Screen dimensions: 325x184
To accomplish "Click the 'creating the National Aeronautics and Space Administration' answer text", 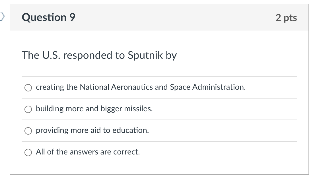I will pyautogui.click(x=141, y=87).
